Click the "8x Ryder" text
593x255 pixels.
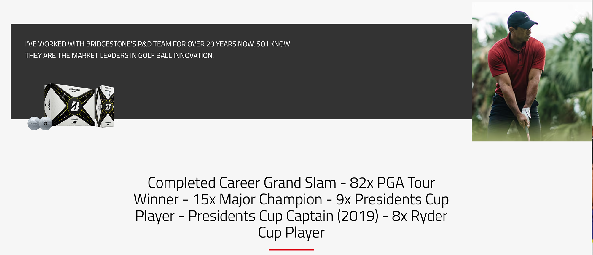coord(419,216)
